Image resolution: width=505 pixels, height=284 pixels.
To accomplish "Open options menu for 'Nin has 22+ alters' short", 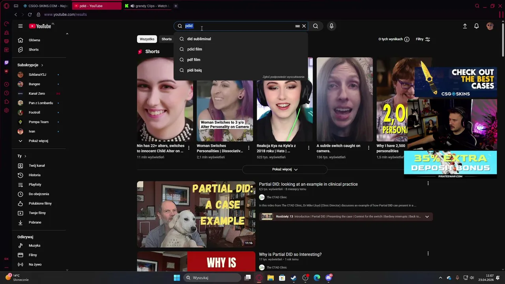I will click(189, 148).
